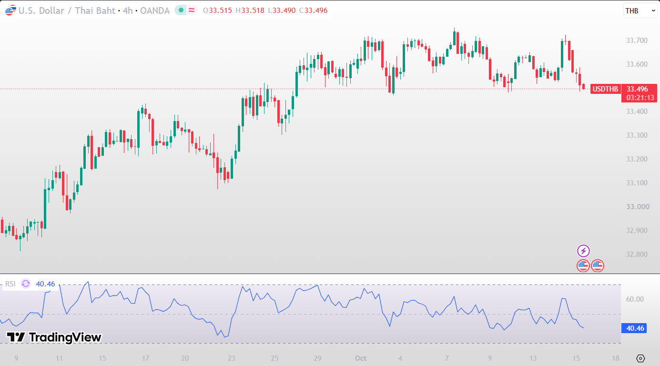
Task: Click the closing value C33.496
Action: click(x=313, y=10)
